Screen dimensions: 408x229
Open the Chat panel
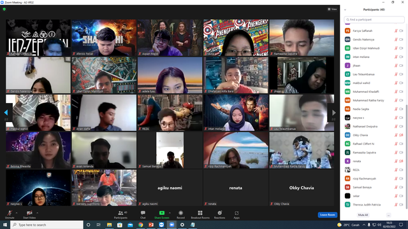[x=143, y=215]
